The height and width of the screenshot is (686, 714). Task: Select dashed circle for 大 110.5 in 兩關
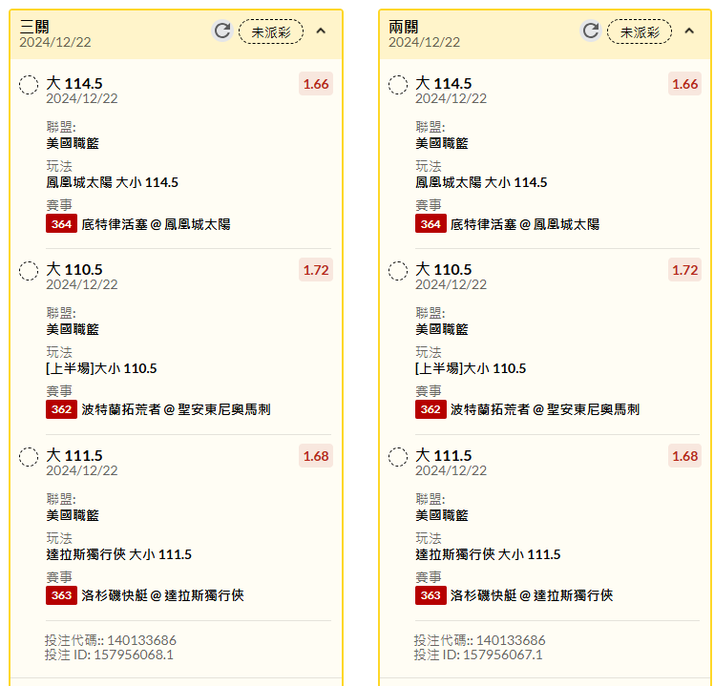398,271
